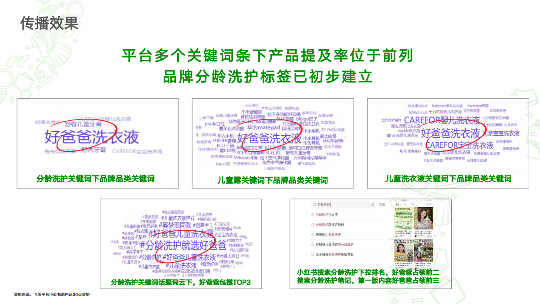
Task: Click 松下多功能料理锅 in the word cloud
Action: point(284,114)
